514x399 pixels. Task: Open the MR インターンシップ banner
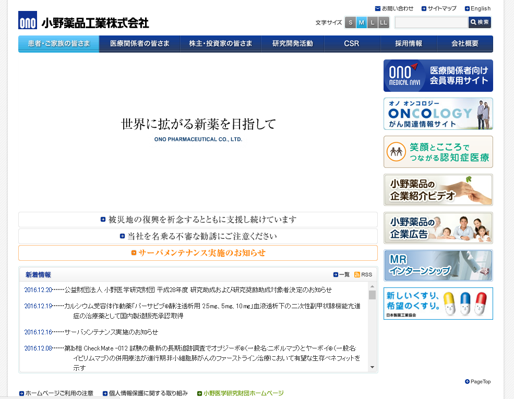pyautogui.click(x=438, y=265)
